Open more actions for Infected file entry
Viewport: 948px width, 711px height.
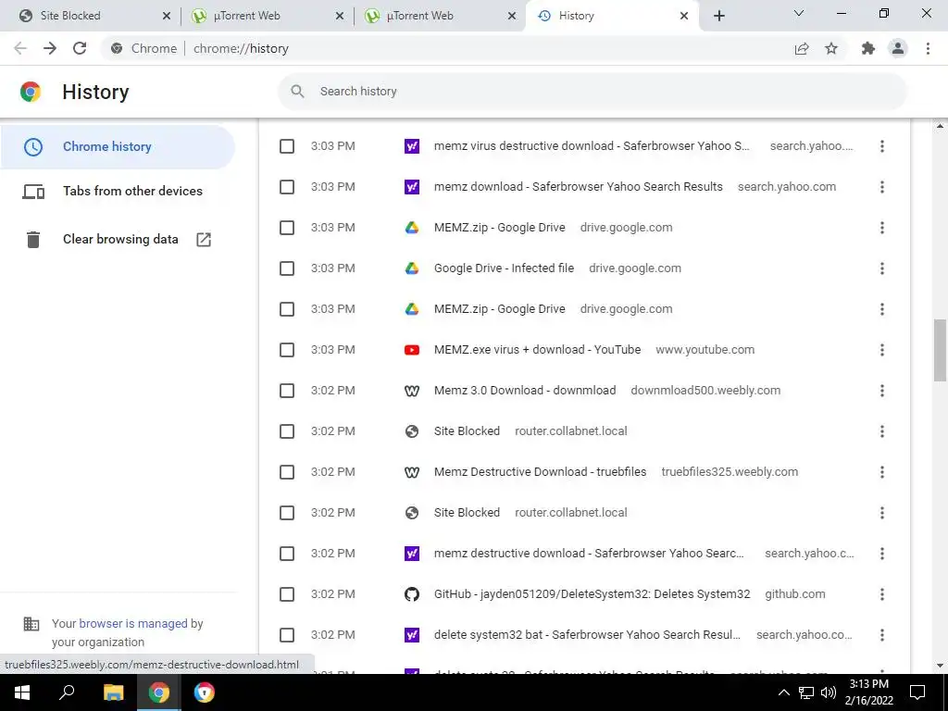pos(882,268)
